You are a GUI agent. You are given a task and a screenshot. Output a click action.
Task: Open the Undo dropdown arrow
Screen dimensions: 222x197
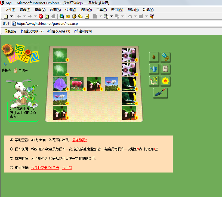point(135,16)
